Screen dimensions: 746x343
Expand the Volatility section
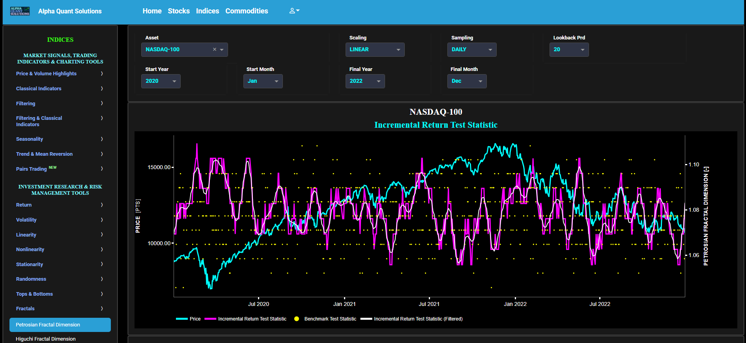click(x=60, y=220)
